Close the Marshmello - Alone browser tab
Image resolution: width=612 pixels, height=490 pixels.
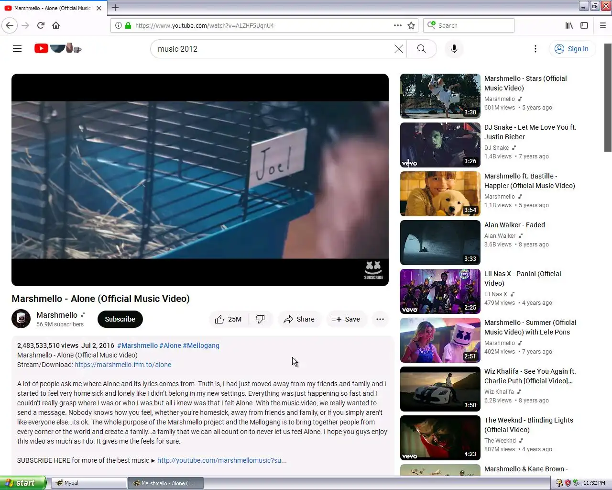point(99,8)
